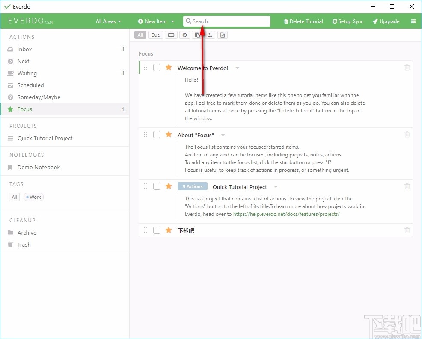Screen dimensions: 422x339
Task: Check off About "Focus" item
Action: 157,134
